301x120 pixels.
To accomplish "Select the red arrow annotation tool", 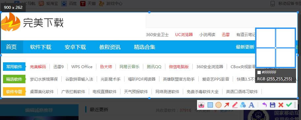I will [x=227, y=105].
